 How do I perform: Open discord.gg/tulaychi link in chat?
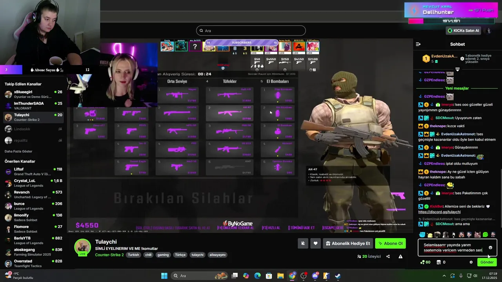tap(439, 212)
